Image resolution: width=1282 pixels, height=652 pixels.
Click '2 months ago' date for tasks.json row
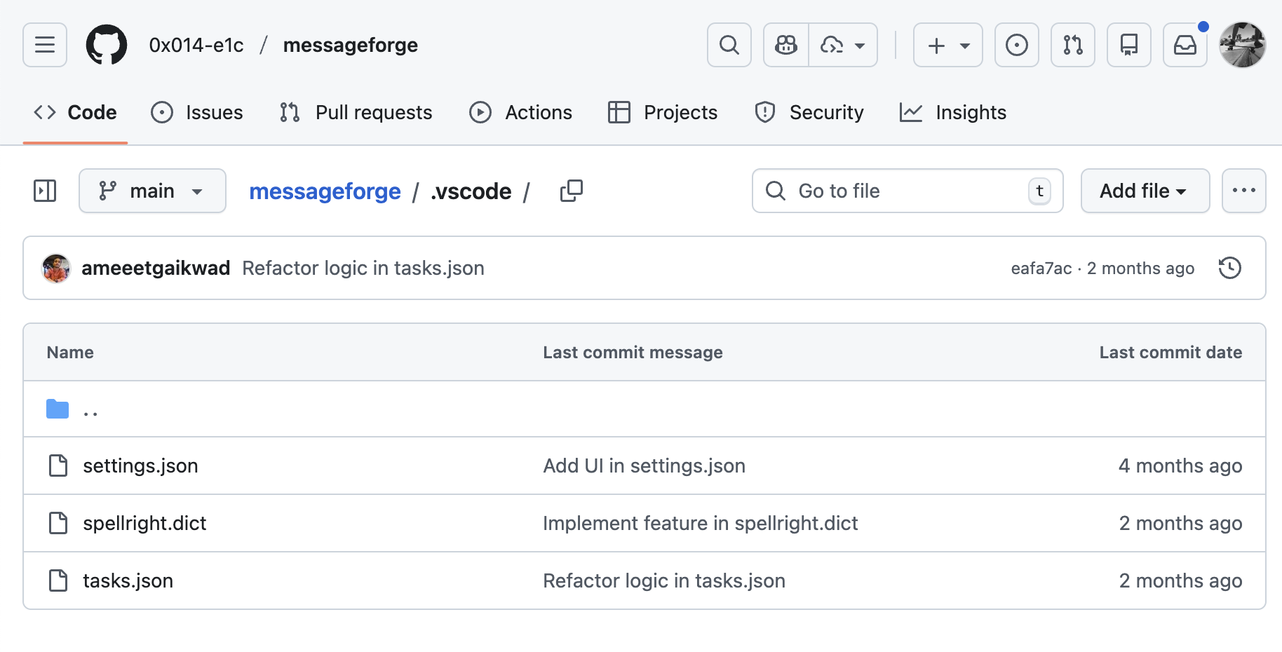(1180, 580)
